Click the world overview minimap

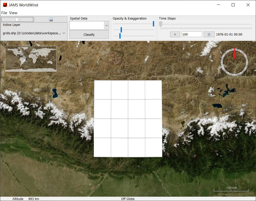(31, 59)
